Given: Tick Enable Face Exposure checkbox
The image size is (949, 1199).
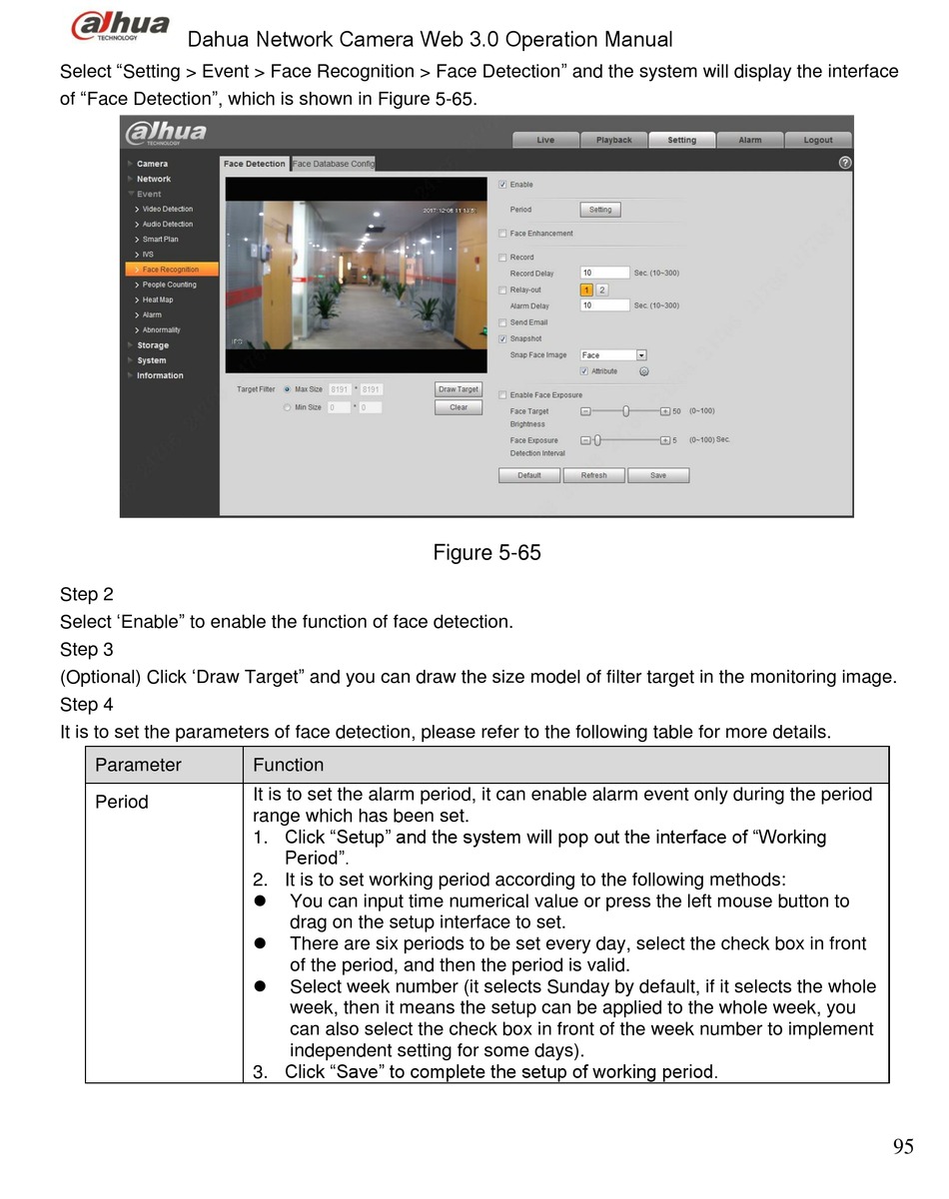Looking at the screenshot, I should click(502, 394).
